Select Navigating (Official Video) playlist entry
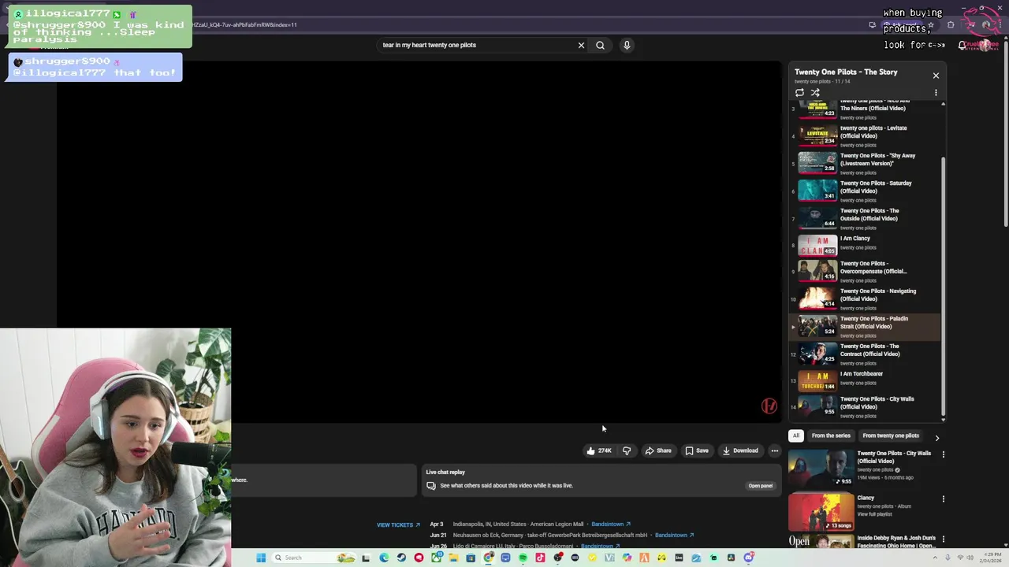The width and height of the screenshot is (1009, 567). pos(866,298)
